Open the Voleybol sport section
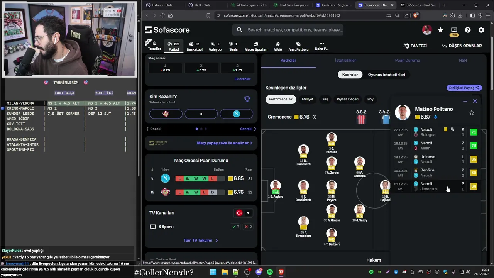 215,46
